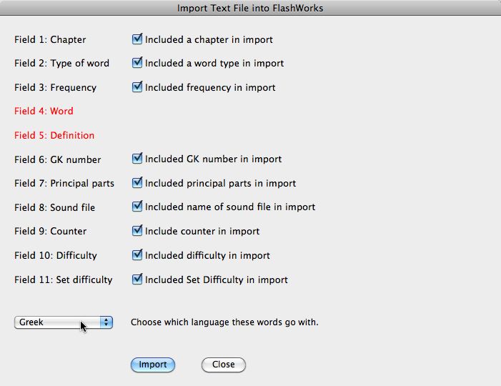Uncheck the chapter import checkbox
The width and height of the screenshot is (501, 386).
137,39
